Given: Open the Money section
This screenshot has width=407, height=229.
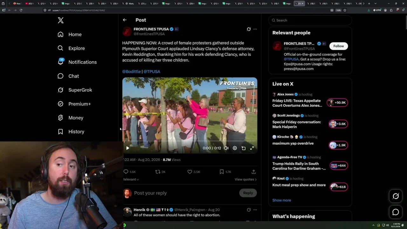Looking at the screenshot, I should 71,118.
